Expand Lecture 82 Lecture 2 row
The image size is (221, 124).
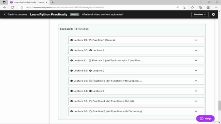point(196,71)
